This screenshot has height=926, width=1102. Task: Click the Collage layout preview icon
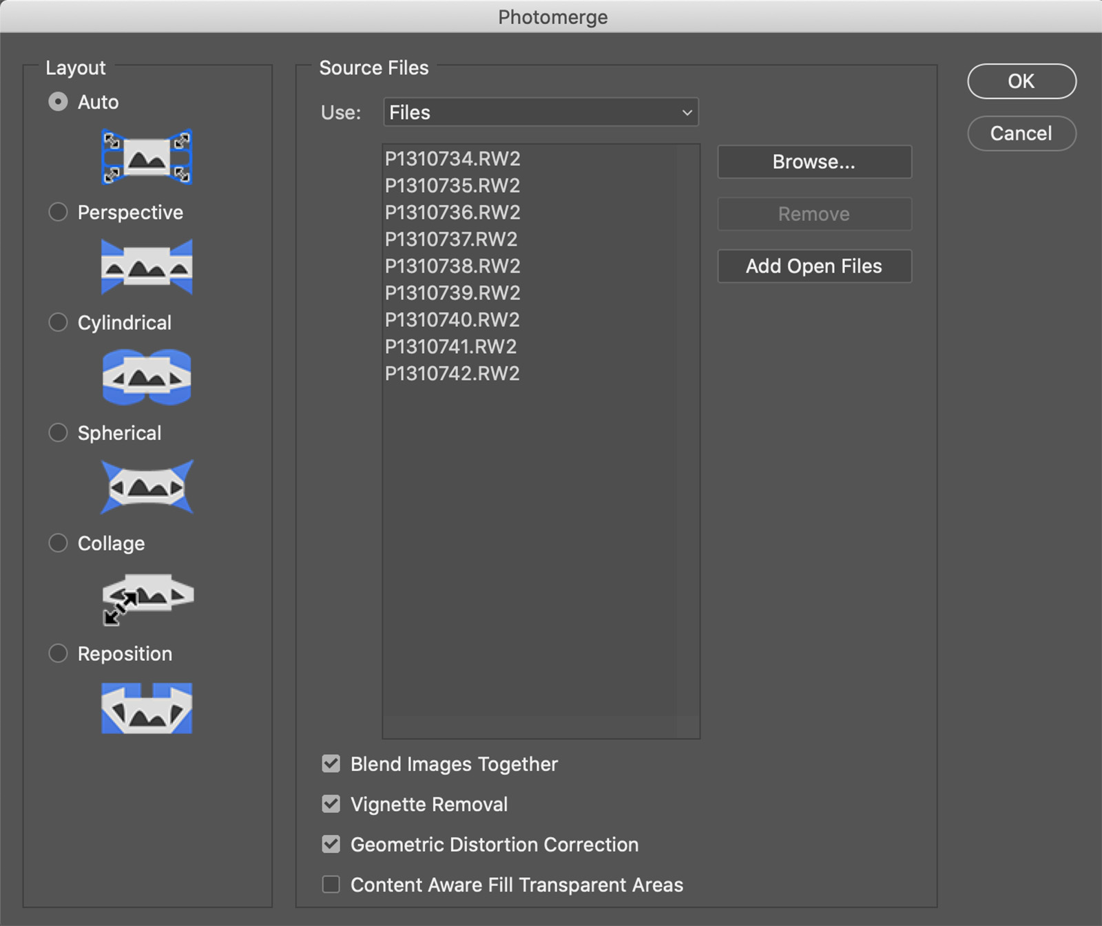tap(147, 598)
